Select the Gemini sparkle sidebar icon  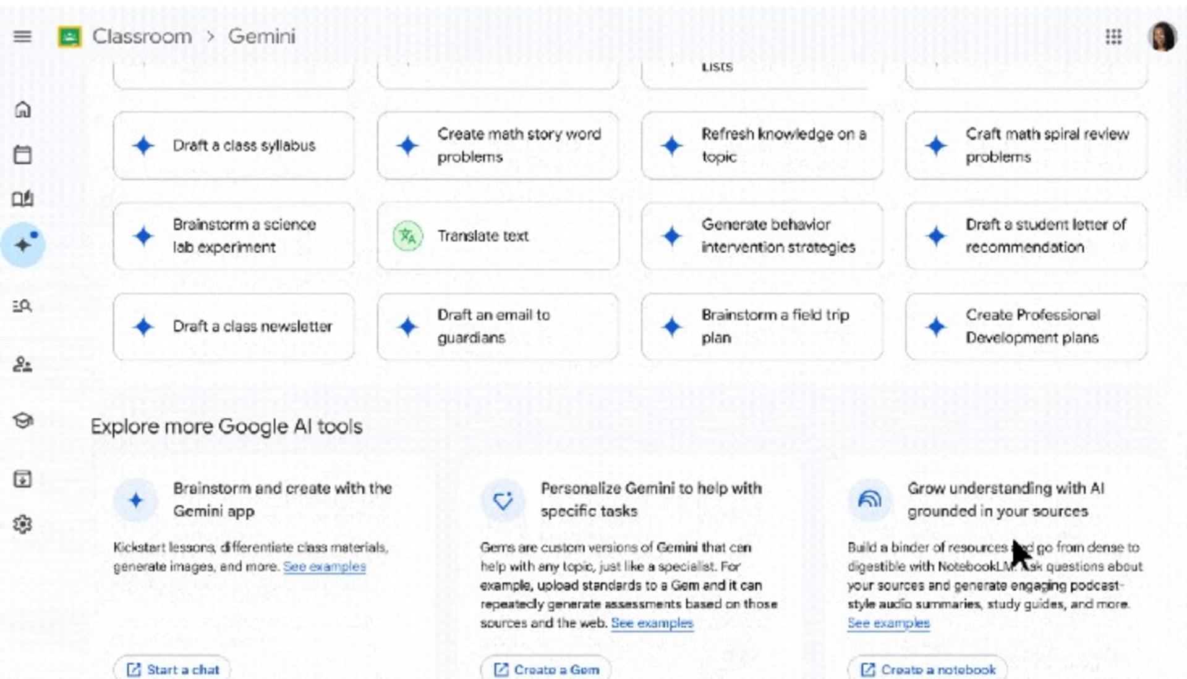coord(23,245)
